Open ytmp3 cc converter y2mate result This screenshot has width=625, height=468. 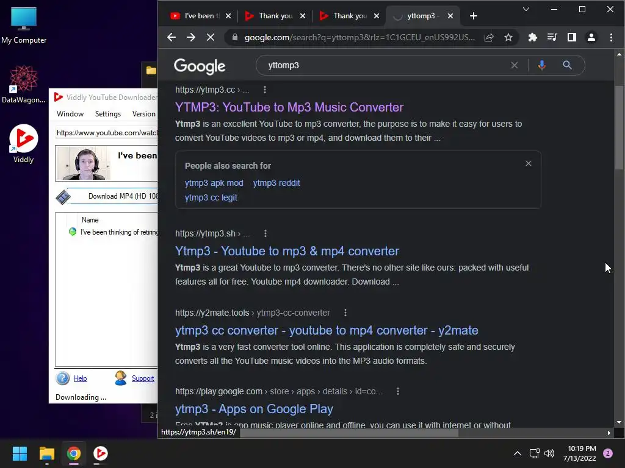[327, 330]
